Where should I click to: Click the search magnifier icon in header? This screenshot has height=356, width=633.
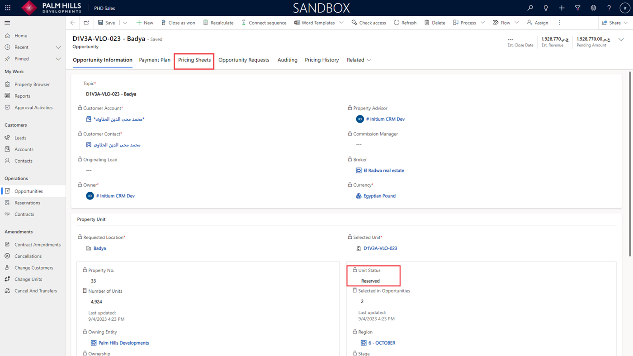click(530, 8)
